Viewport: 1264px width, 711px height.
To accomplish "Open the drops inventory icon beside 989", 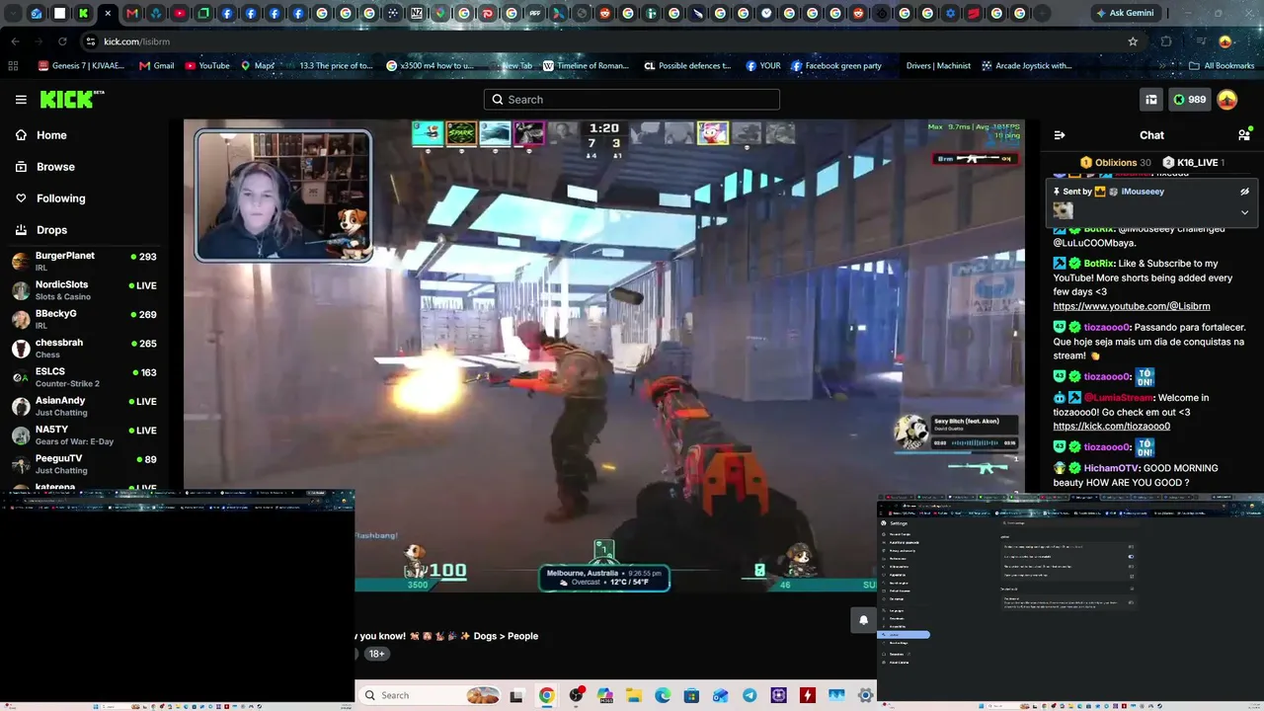I will point(1150,100).
